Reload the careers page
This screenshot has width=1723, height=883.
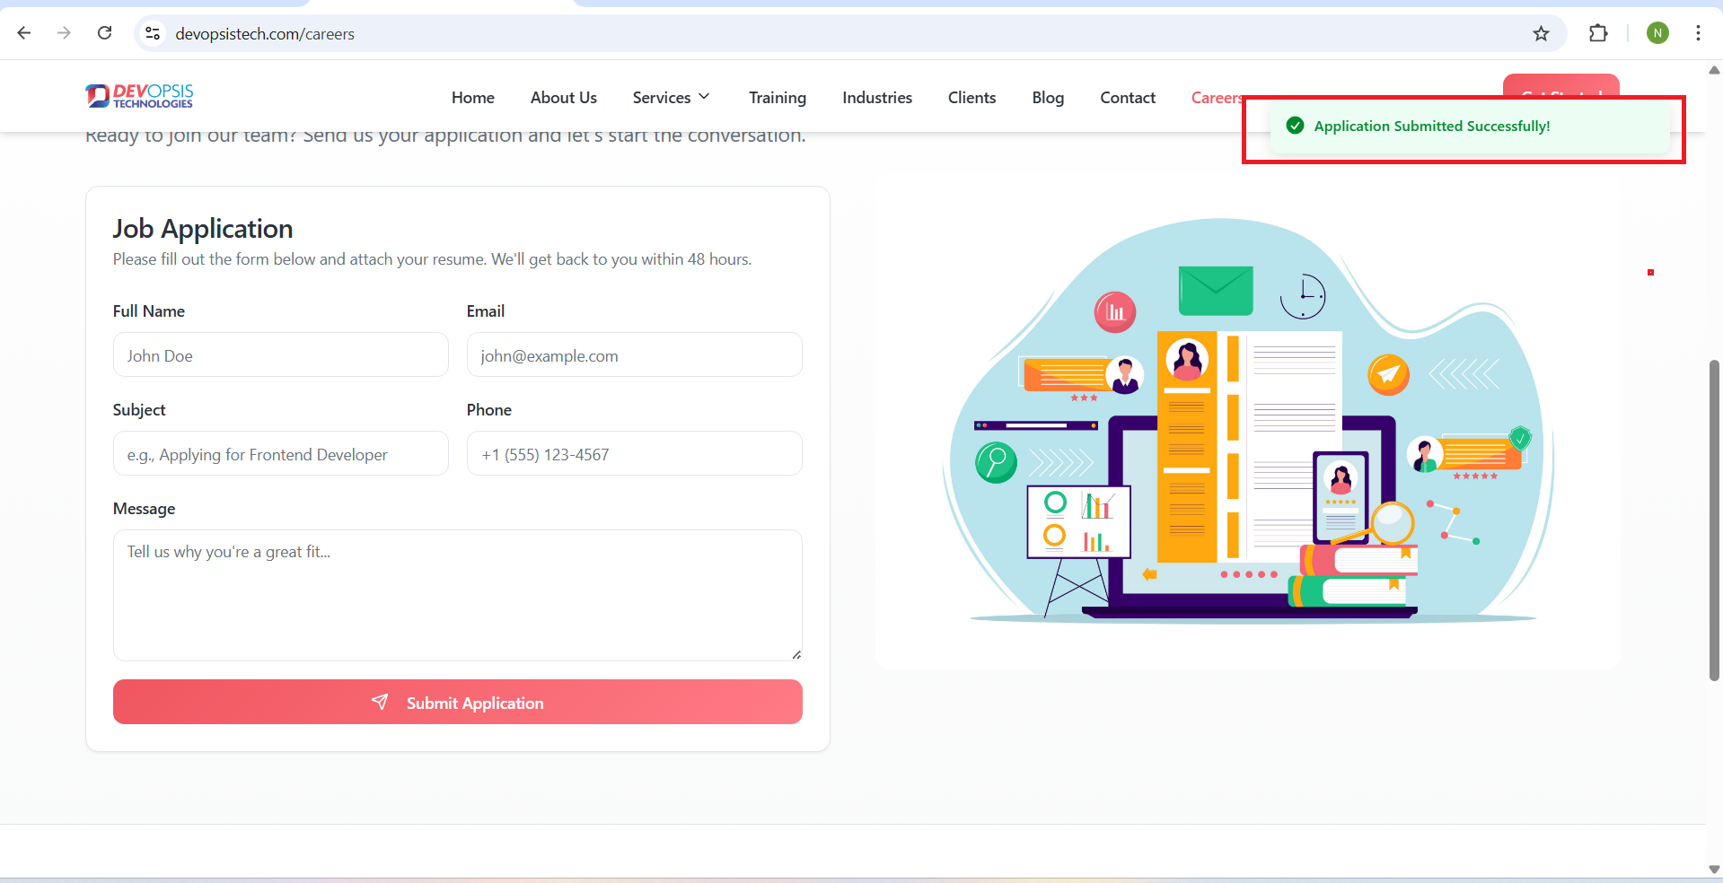[105, 33]
